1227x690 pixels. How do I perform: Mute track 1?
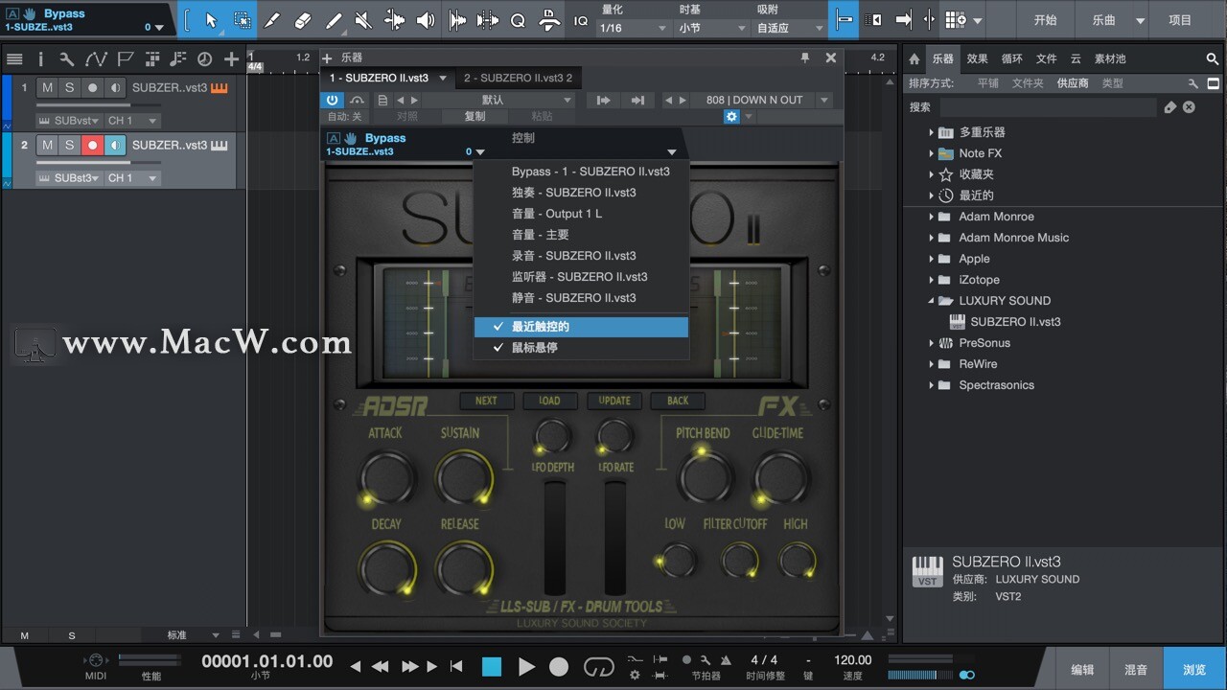(48, 88)
